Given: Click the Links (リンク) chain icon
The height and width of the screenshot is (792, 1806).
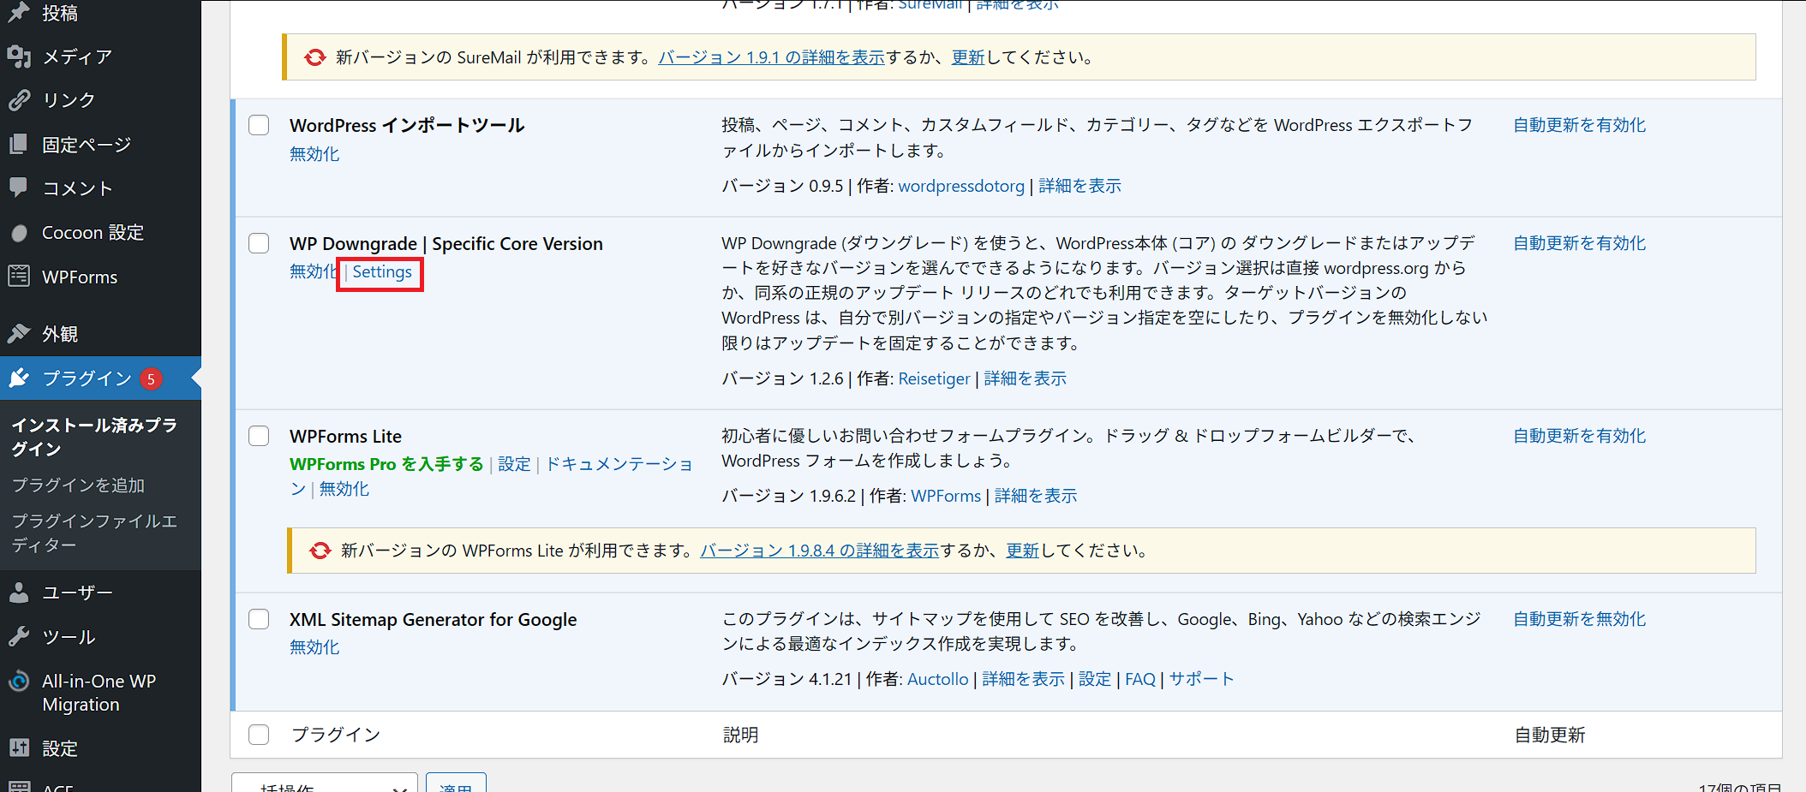Looking at the screenshot, I should tap(19, 100).
